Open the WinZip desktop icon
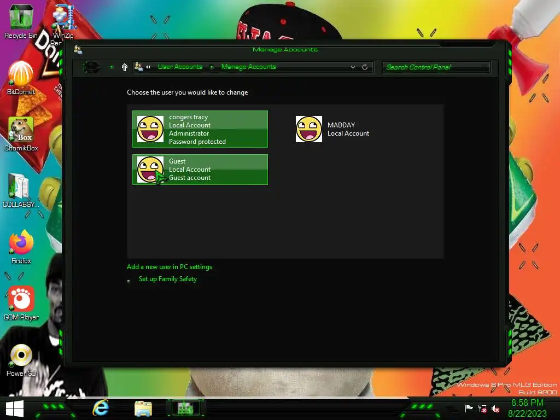 coord(63,21)
